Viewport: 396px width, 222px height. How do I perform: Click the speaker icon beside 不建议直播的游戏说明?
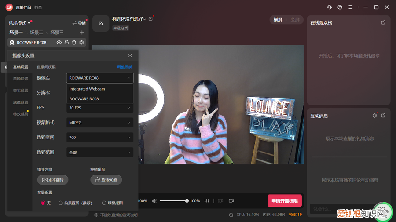[x=96, y=215]
